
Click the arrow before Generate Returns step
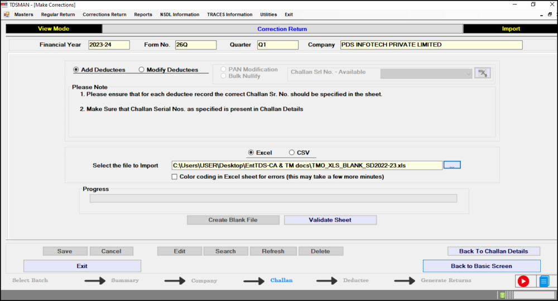405,281
